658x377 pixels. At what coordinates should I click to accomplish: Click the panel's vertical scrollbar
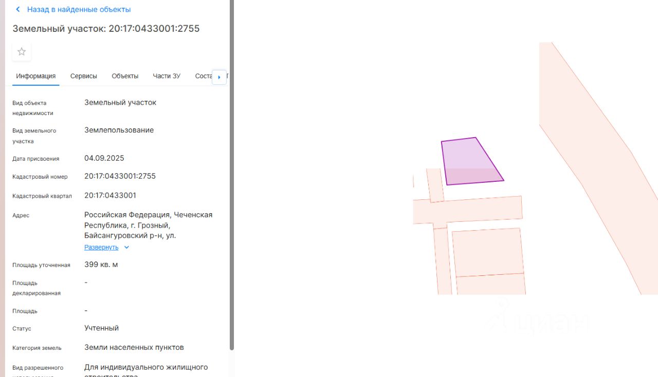[x=232, y=175]
